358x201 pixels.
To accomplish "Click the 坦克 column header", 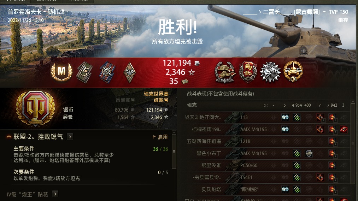I will tap(192, 105).
